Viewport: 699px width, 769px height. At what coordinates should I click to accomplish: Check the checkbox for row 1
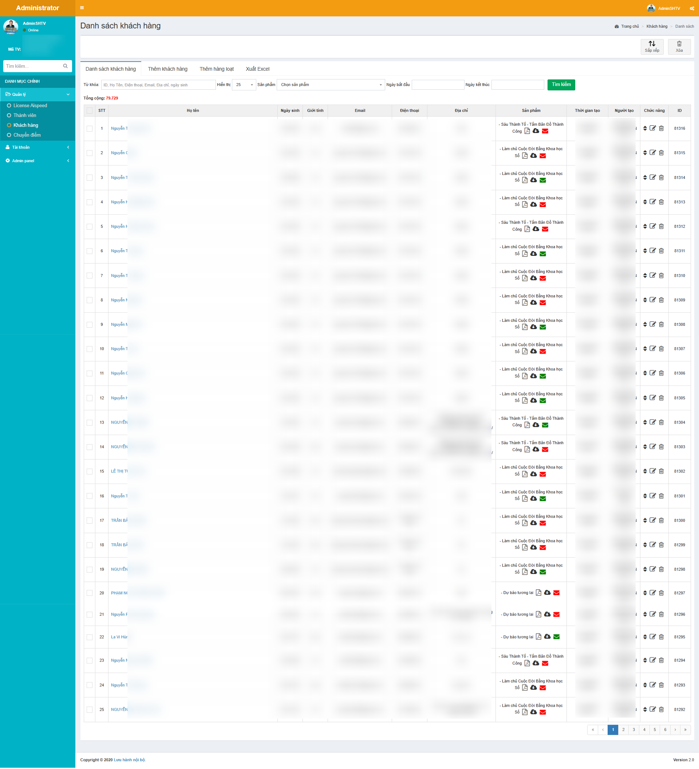[x=90, y=129]
